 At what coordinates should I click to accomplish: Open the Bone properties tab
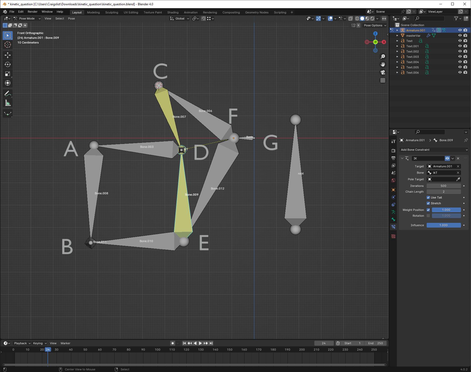pos(393,219)
